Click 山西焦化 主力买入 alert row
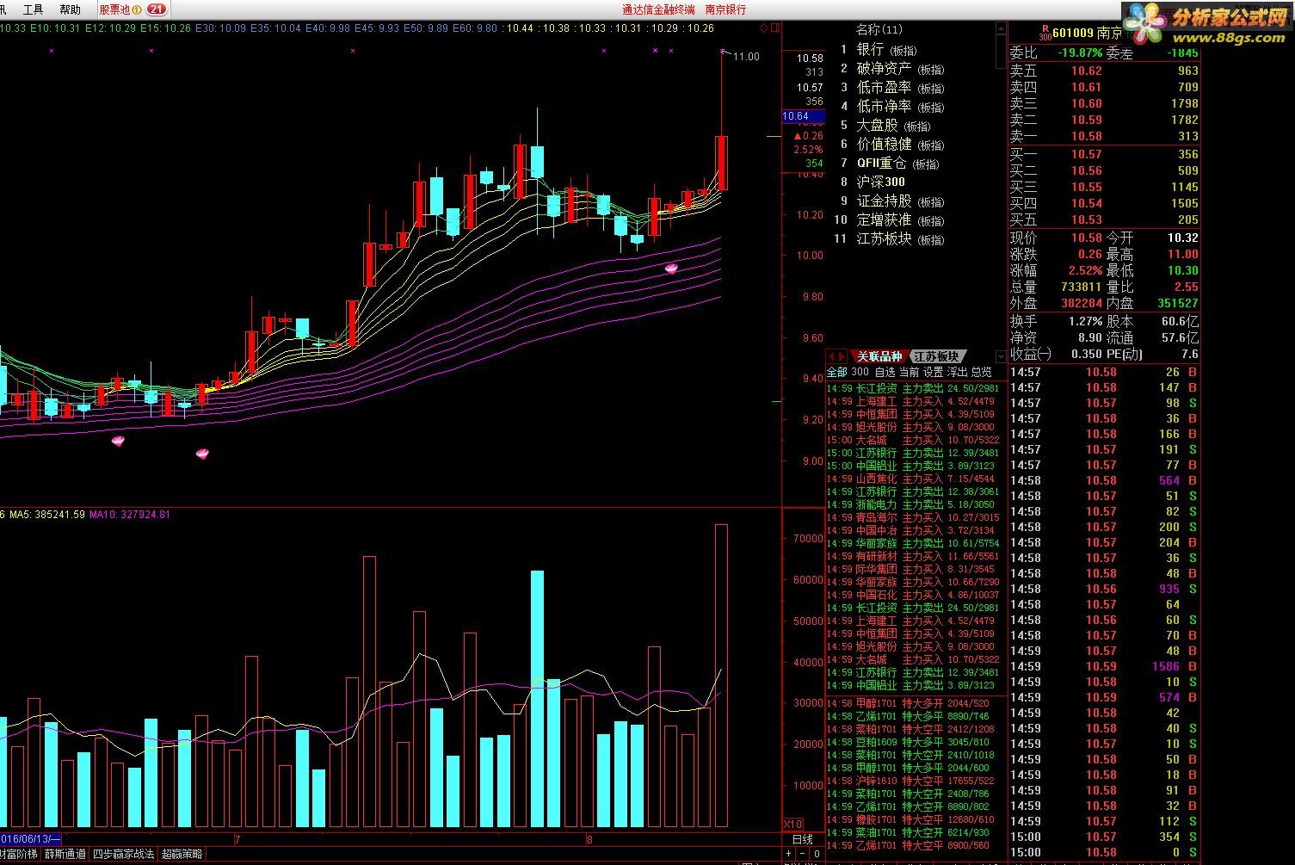This screenshot has height=865, width=1295. [913, 479]
